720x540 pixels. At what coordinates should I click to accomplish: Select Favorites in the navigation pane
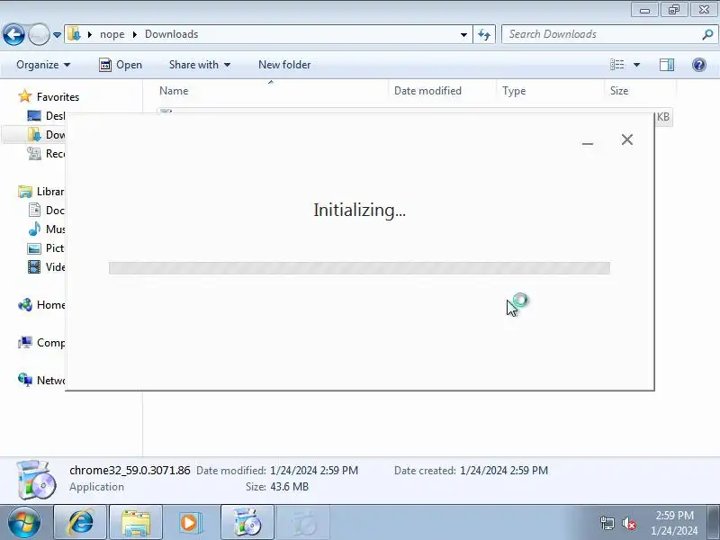58,97
